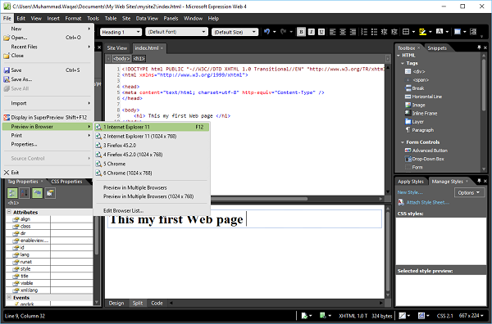Image resolution: width=492 pixels, height=324 pixels.
Task: Click Attach Style Sheet link
Action: tap(428, 202)
